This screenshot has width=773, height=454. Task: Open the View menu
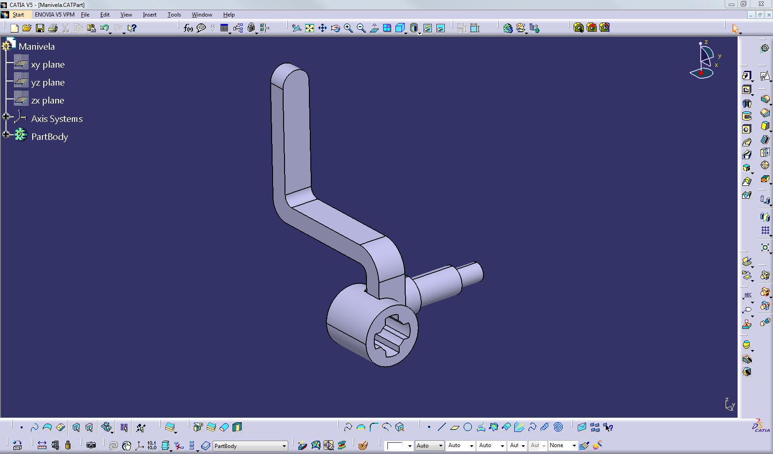(x=126, y=15)
